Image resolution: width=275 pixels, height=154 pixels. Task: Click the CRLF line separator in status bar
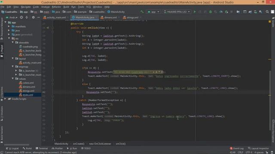click(x=240, y=152)
